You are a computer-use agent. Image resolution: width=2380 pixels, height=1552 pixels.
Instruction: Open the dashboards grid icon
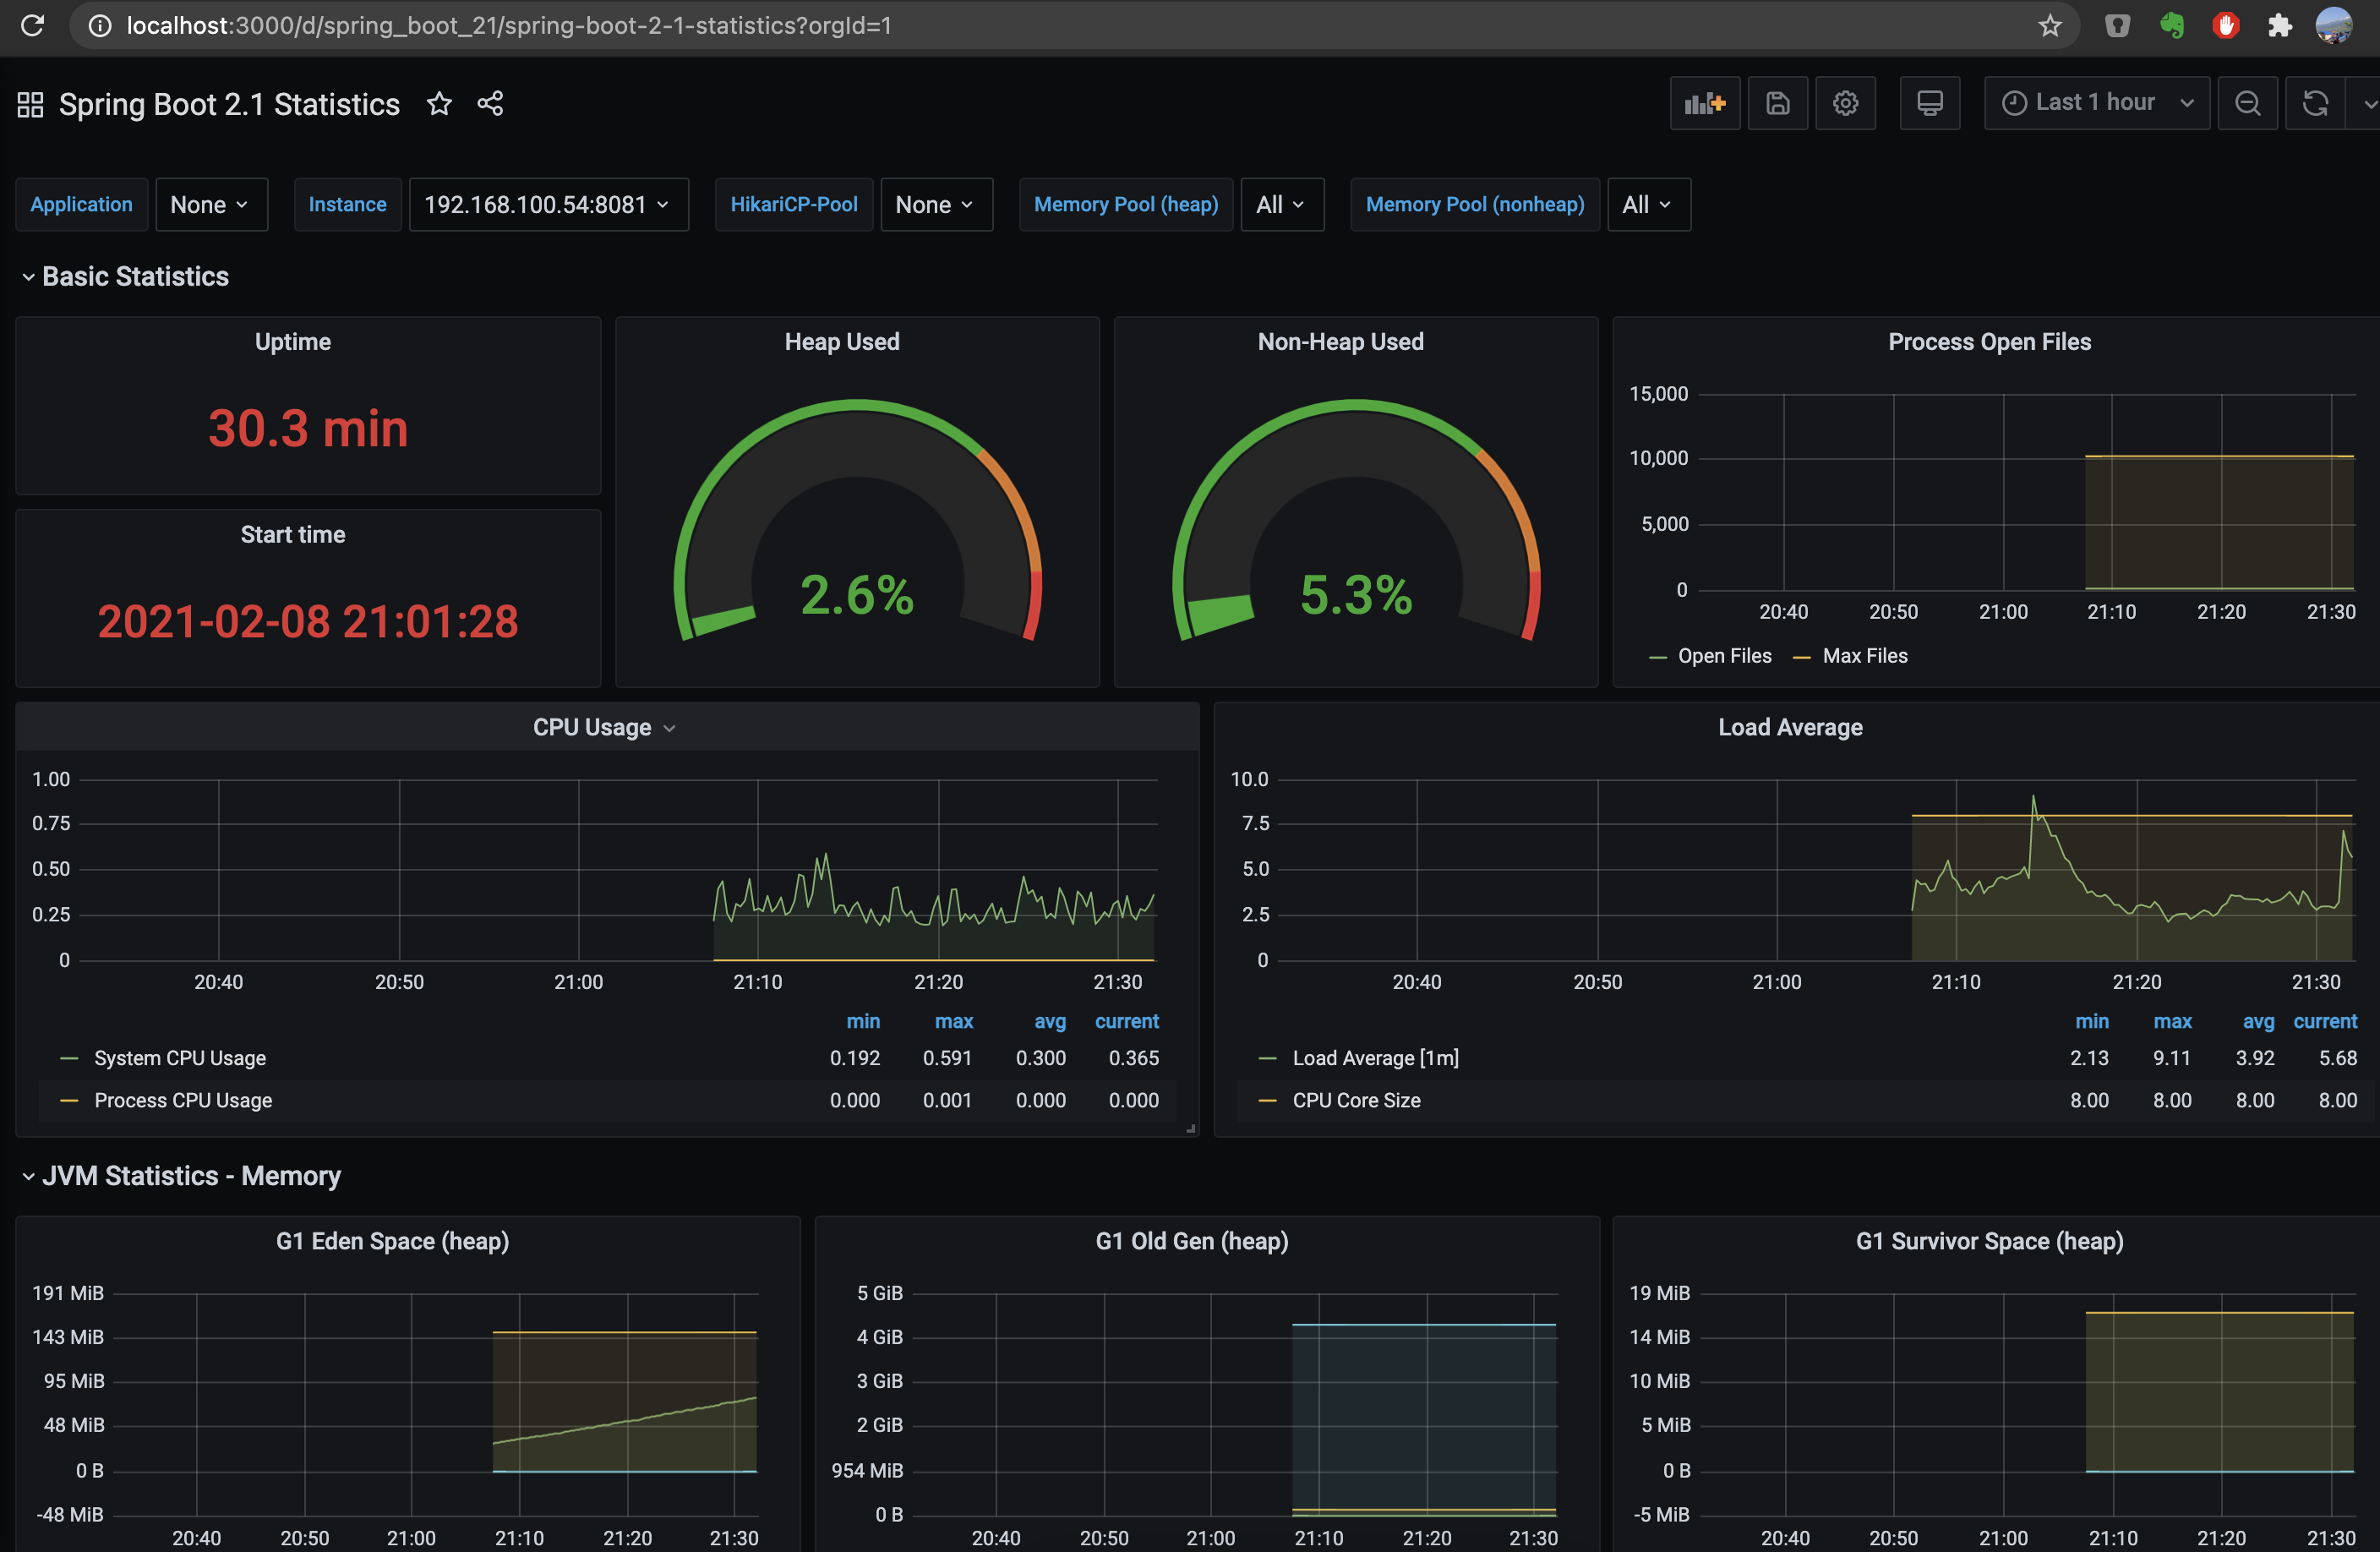tap(30, 104)
